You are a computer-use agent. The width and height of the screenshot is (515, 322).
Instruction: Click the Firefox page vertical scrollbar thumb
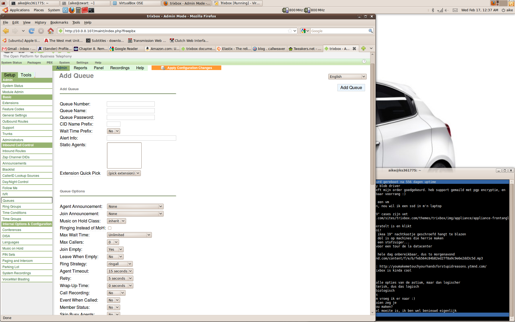click(x=372, y=123)
